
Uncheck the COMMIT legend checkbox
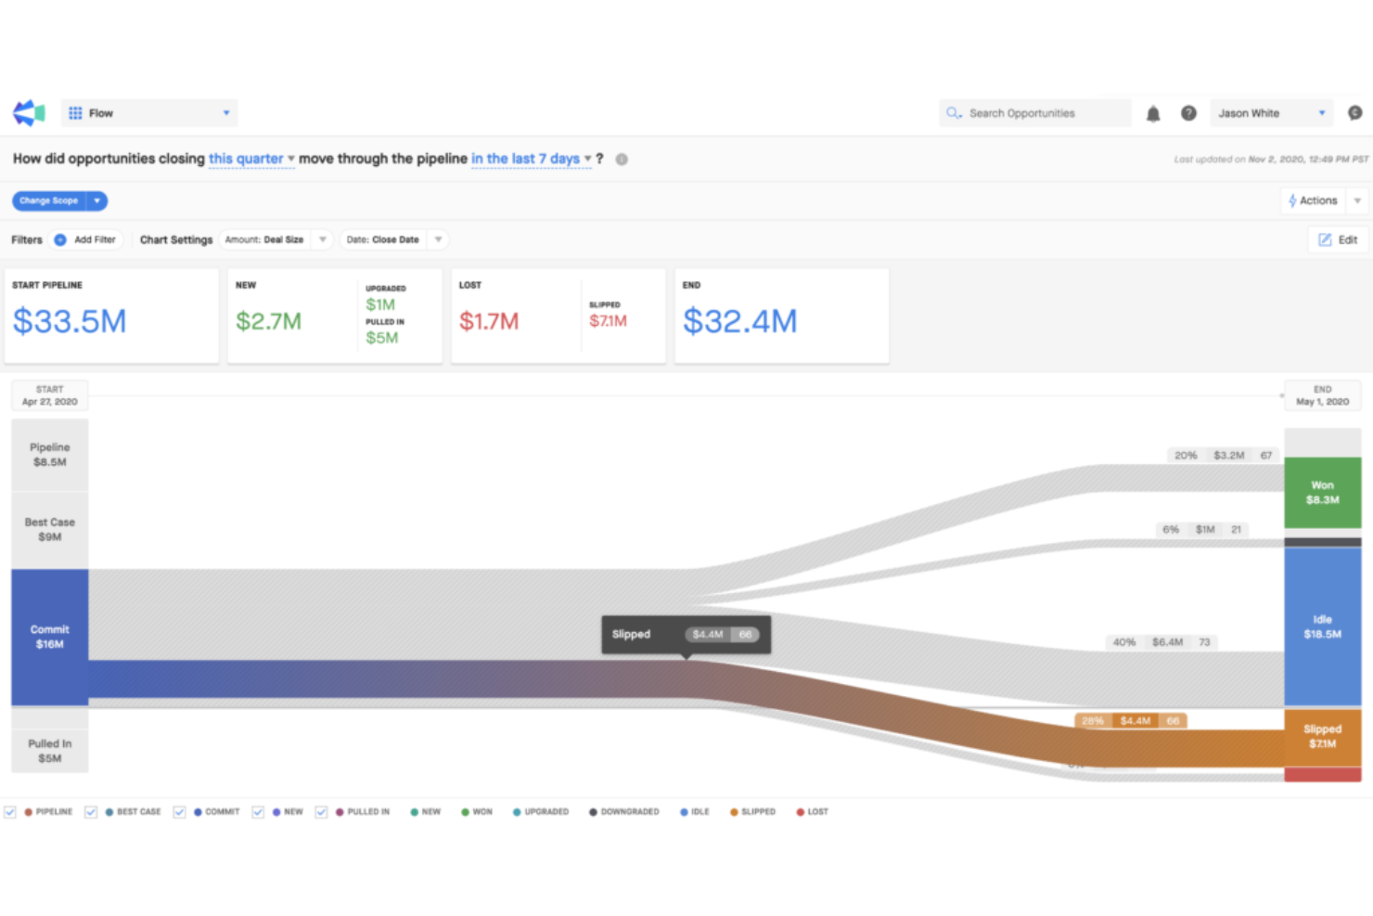click(x=179, y=811)
